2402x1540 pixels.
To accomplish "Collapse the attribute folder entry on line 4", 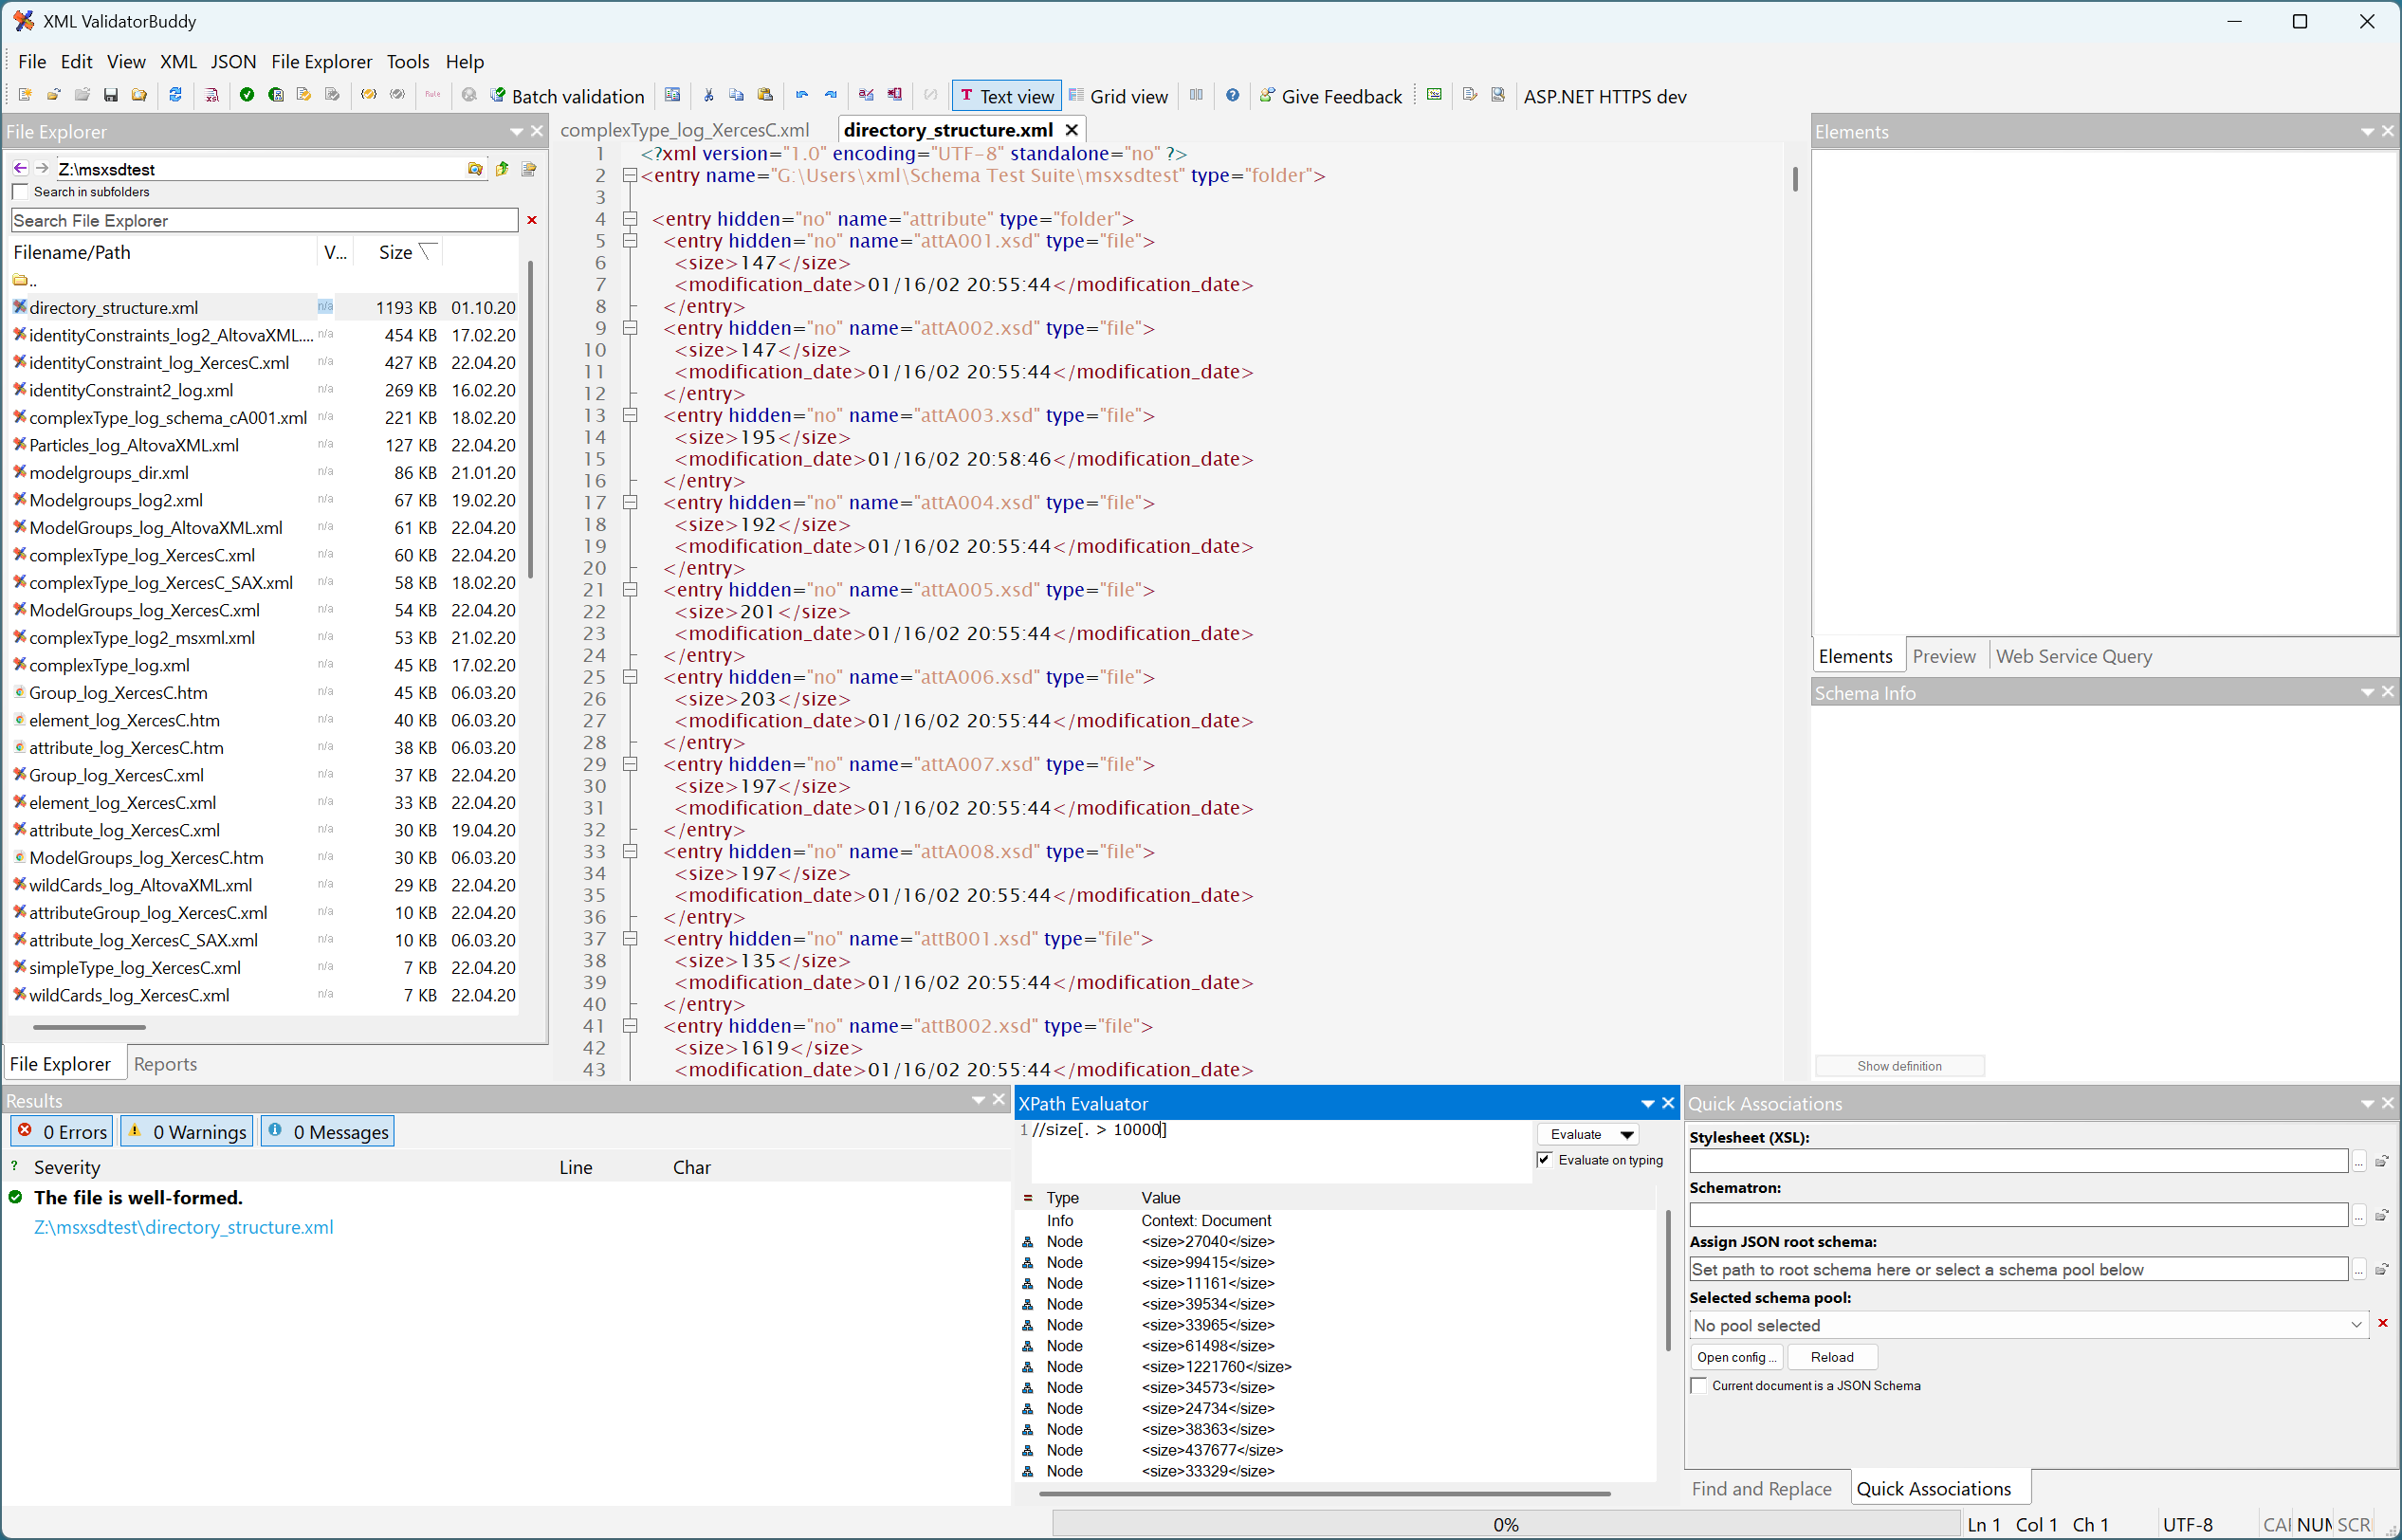I will [630, 219].
